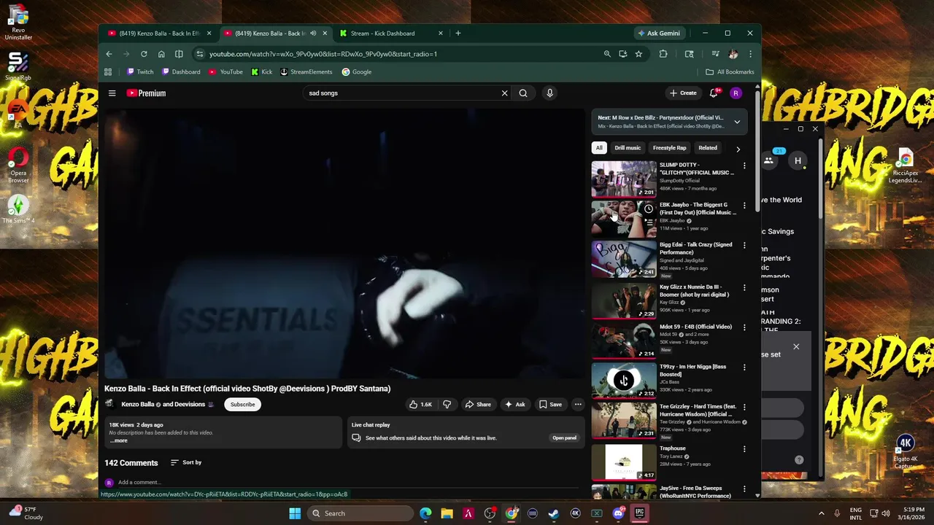
Task: Show hidden system tray icons chevron
Action: pos(821,513)
